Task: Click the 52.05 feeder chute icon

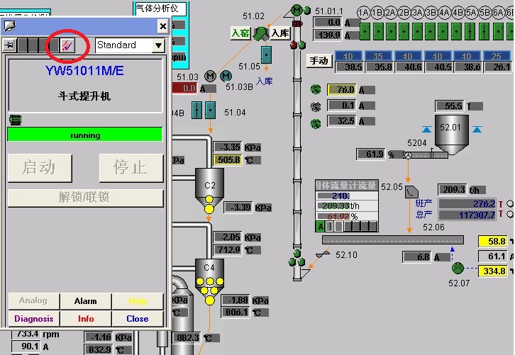Action: click(413, 190)
